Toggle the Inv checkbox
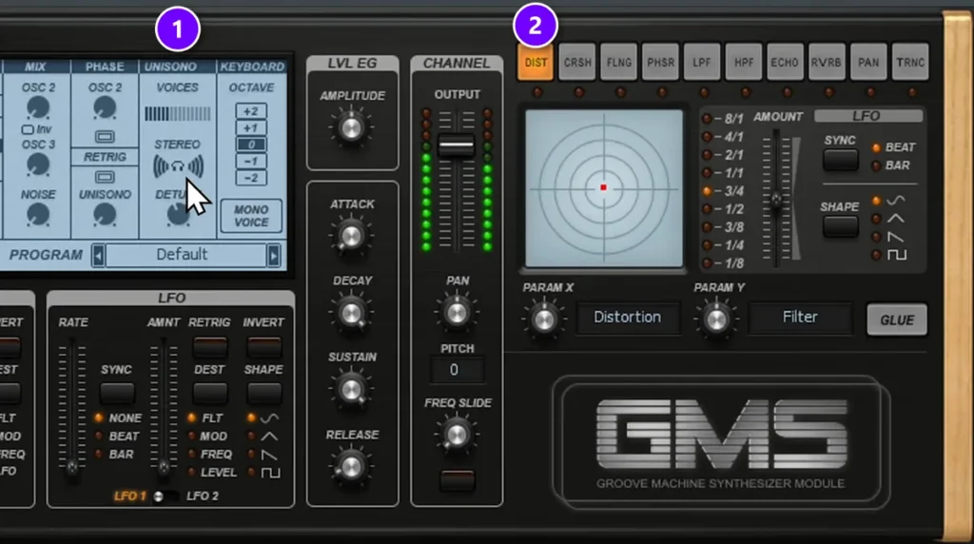This screenshot has height=544, width=974. pos(28,129)
